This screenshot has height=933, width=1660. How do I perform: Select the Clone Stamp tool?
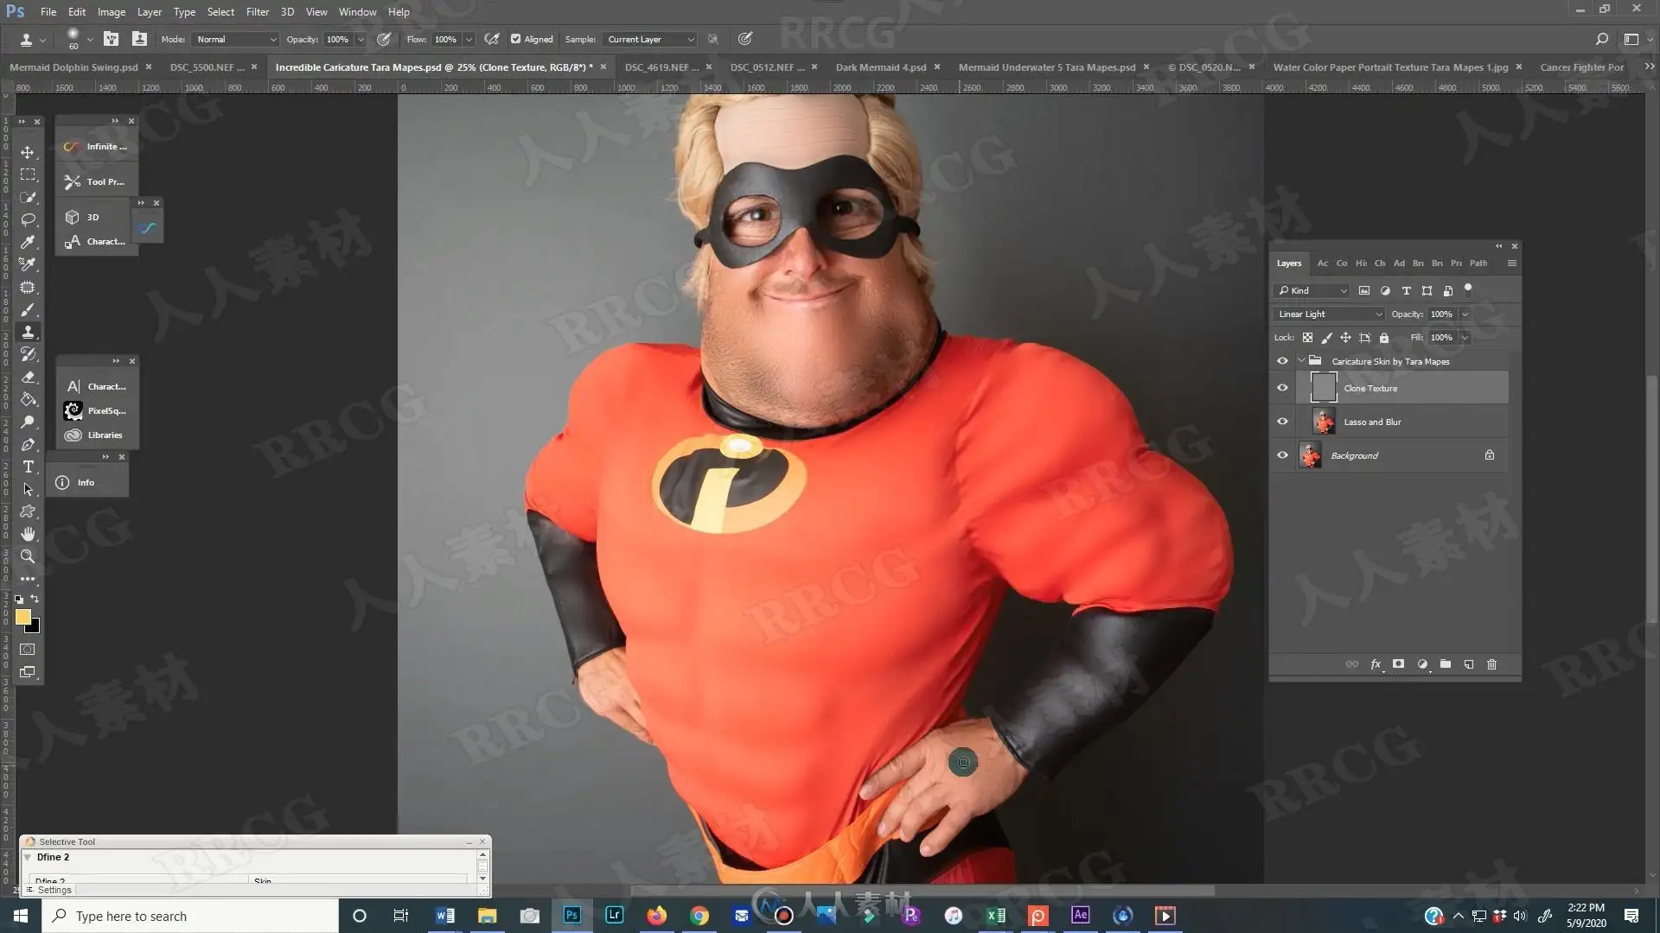click(28, 332)
